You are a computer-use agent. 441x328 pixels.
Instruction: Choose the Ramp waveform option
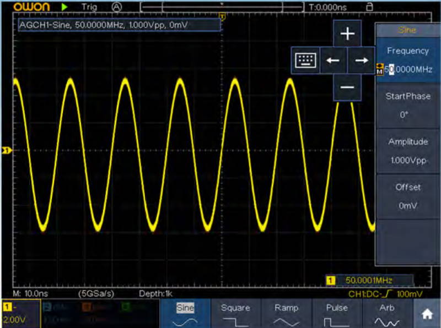click(x=286, y=314)
